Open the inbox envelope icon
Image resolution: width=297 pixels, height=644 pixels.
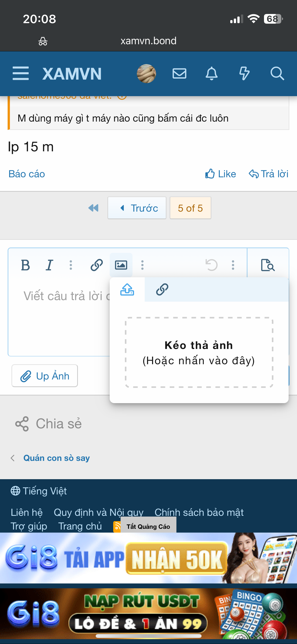(179, 74)
